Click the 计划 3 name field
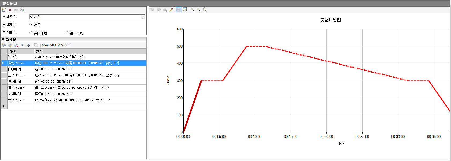451x161 pixels. point(84,17)
